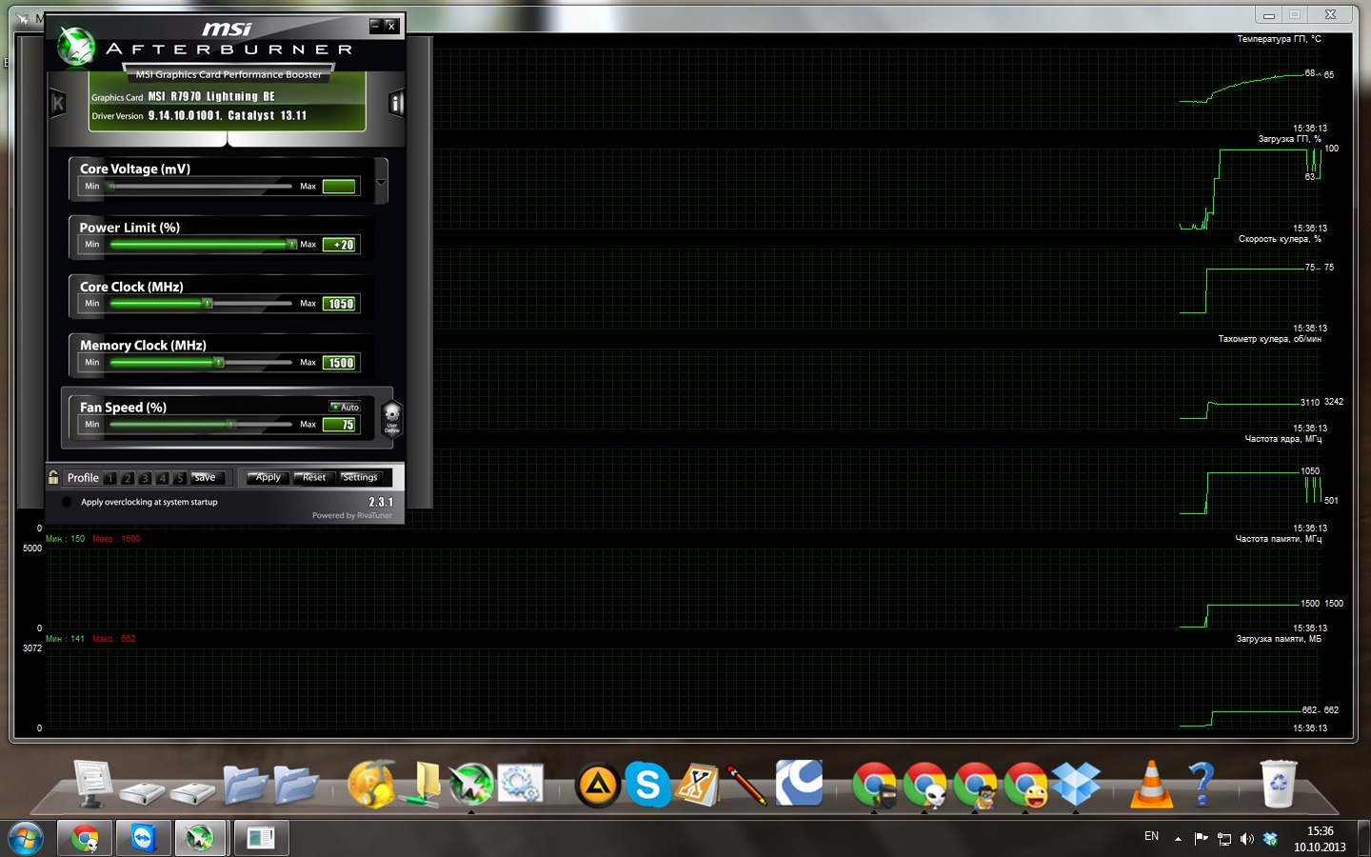Viewport: 1371px width, 857px height.
Task: Select profile slot 3
Action: [x=145, y=478]
